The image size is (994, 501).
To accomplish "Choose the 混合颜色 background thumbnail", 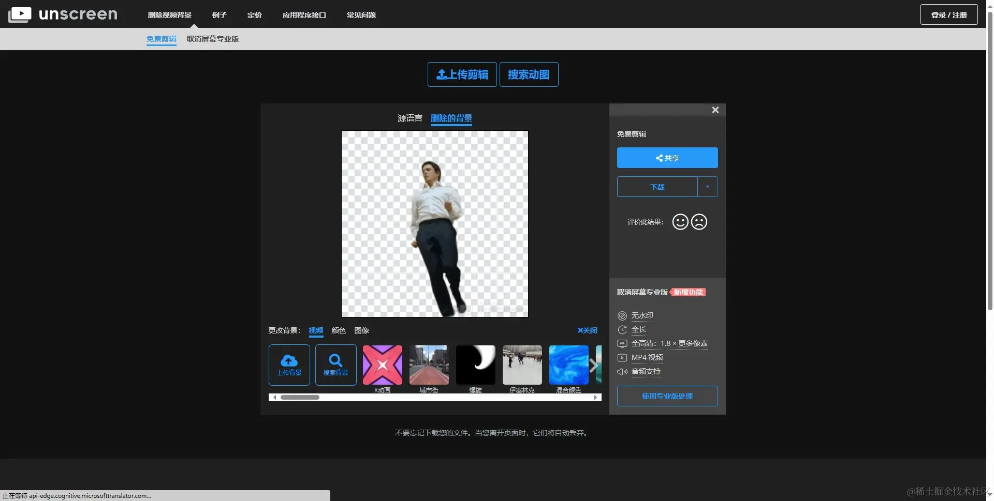I will (568, 365).
